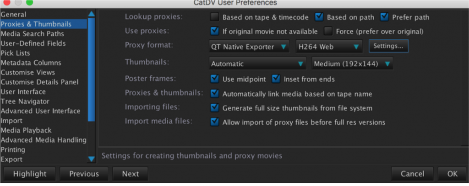Click the Lookup proxies label

153,17
